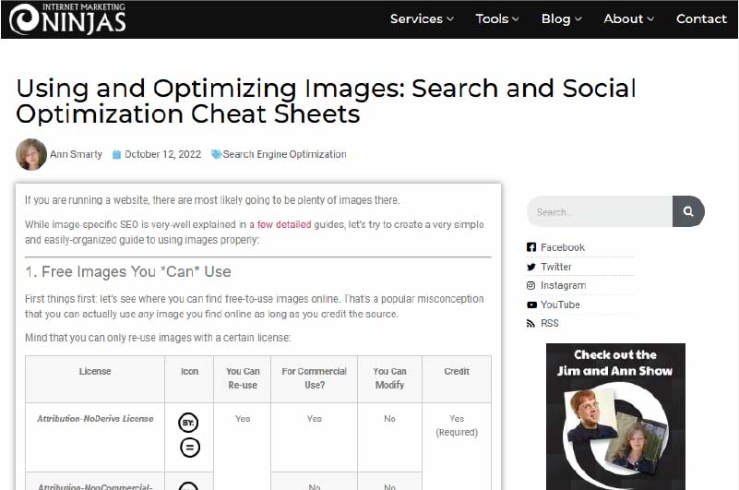Click the NoDerivs equals-sign license icon
The width and height of the screenshot is (739, 490).
[x=190, y=447]
